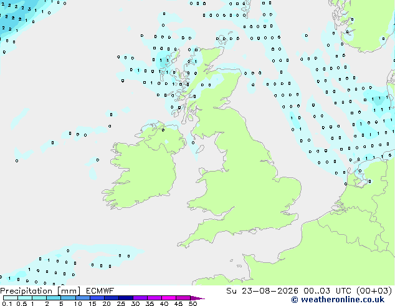Click the "[mm]" unit label
This screenshot has width=395, height=306.
coord(69,291)
